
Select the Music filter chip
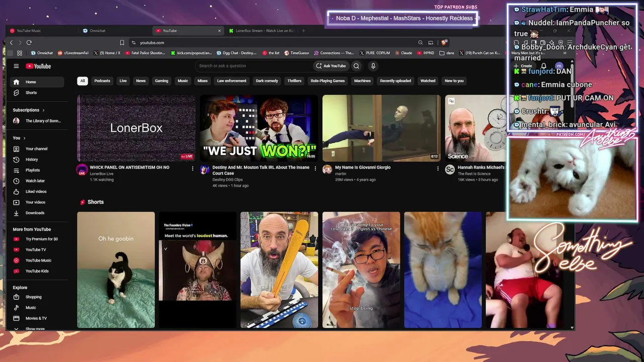tap(183, 81)
